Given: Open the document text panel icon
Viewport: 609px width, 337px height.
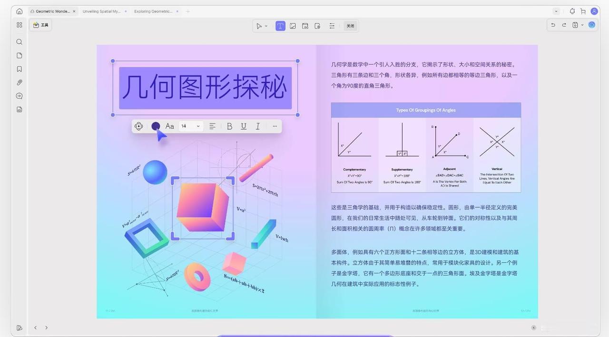Looking at the screenshot, I should [20, 109].
